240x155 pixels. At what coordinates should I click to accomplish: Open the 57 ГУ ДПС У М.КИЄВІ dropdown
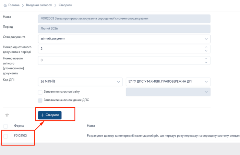[x=168, y=82]
